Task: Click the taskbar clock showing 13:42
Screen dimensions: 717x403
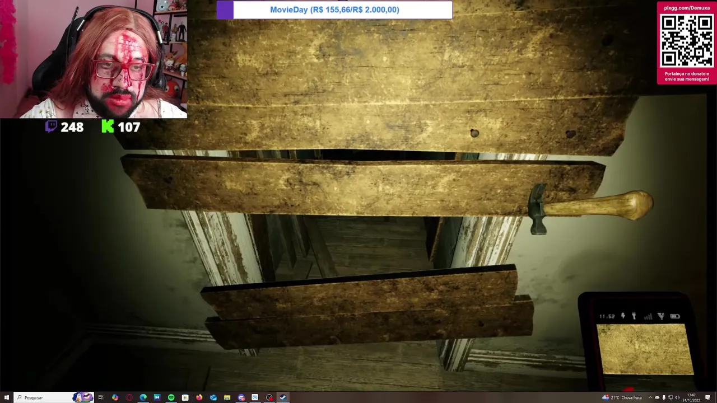Action: (x=691, y=397)
